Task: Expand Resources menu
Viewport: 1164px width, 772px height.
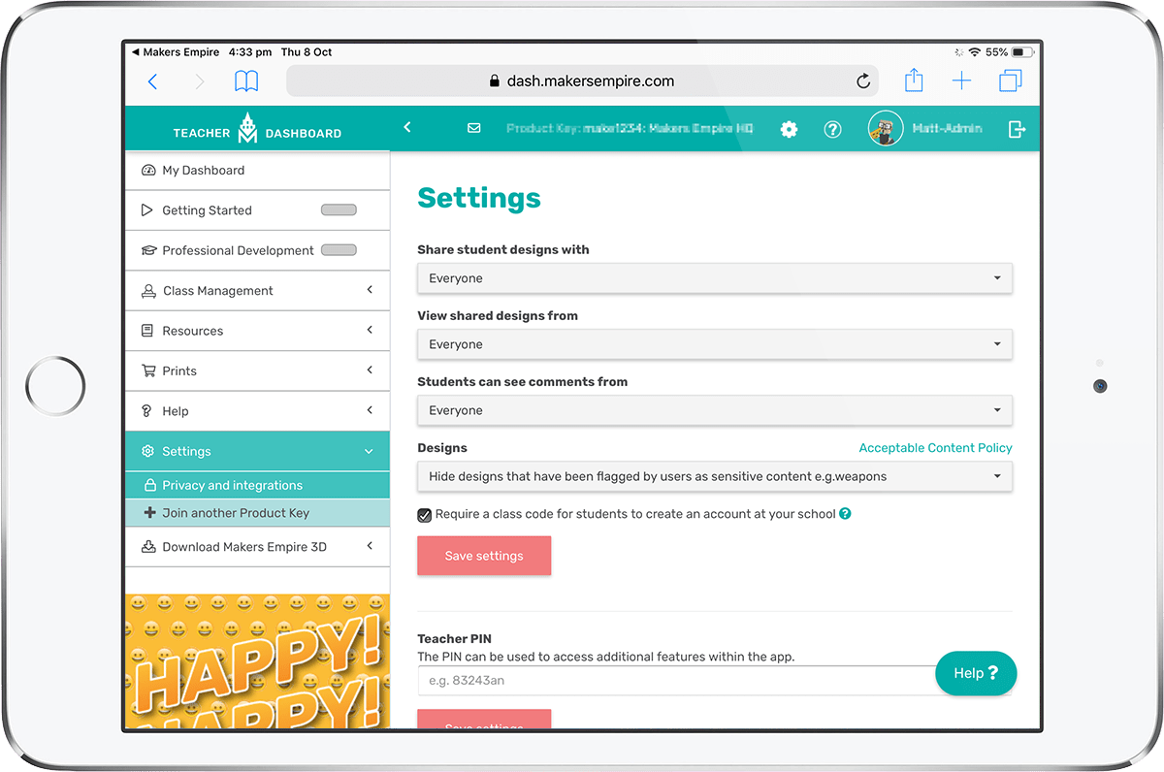Action: point(257,331)
